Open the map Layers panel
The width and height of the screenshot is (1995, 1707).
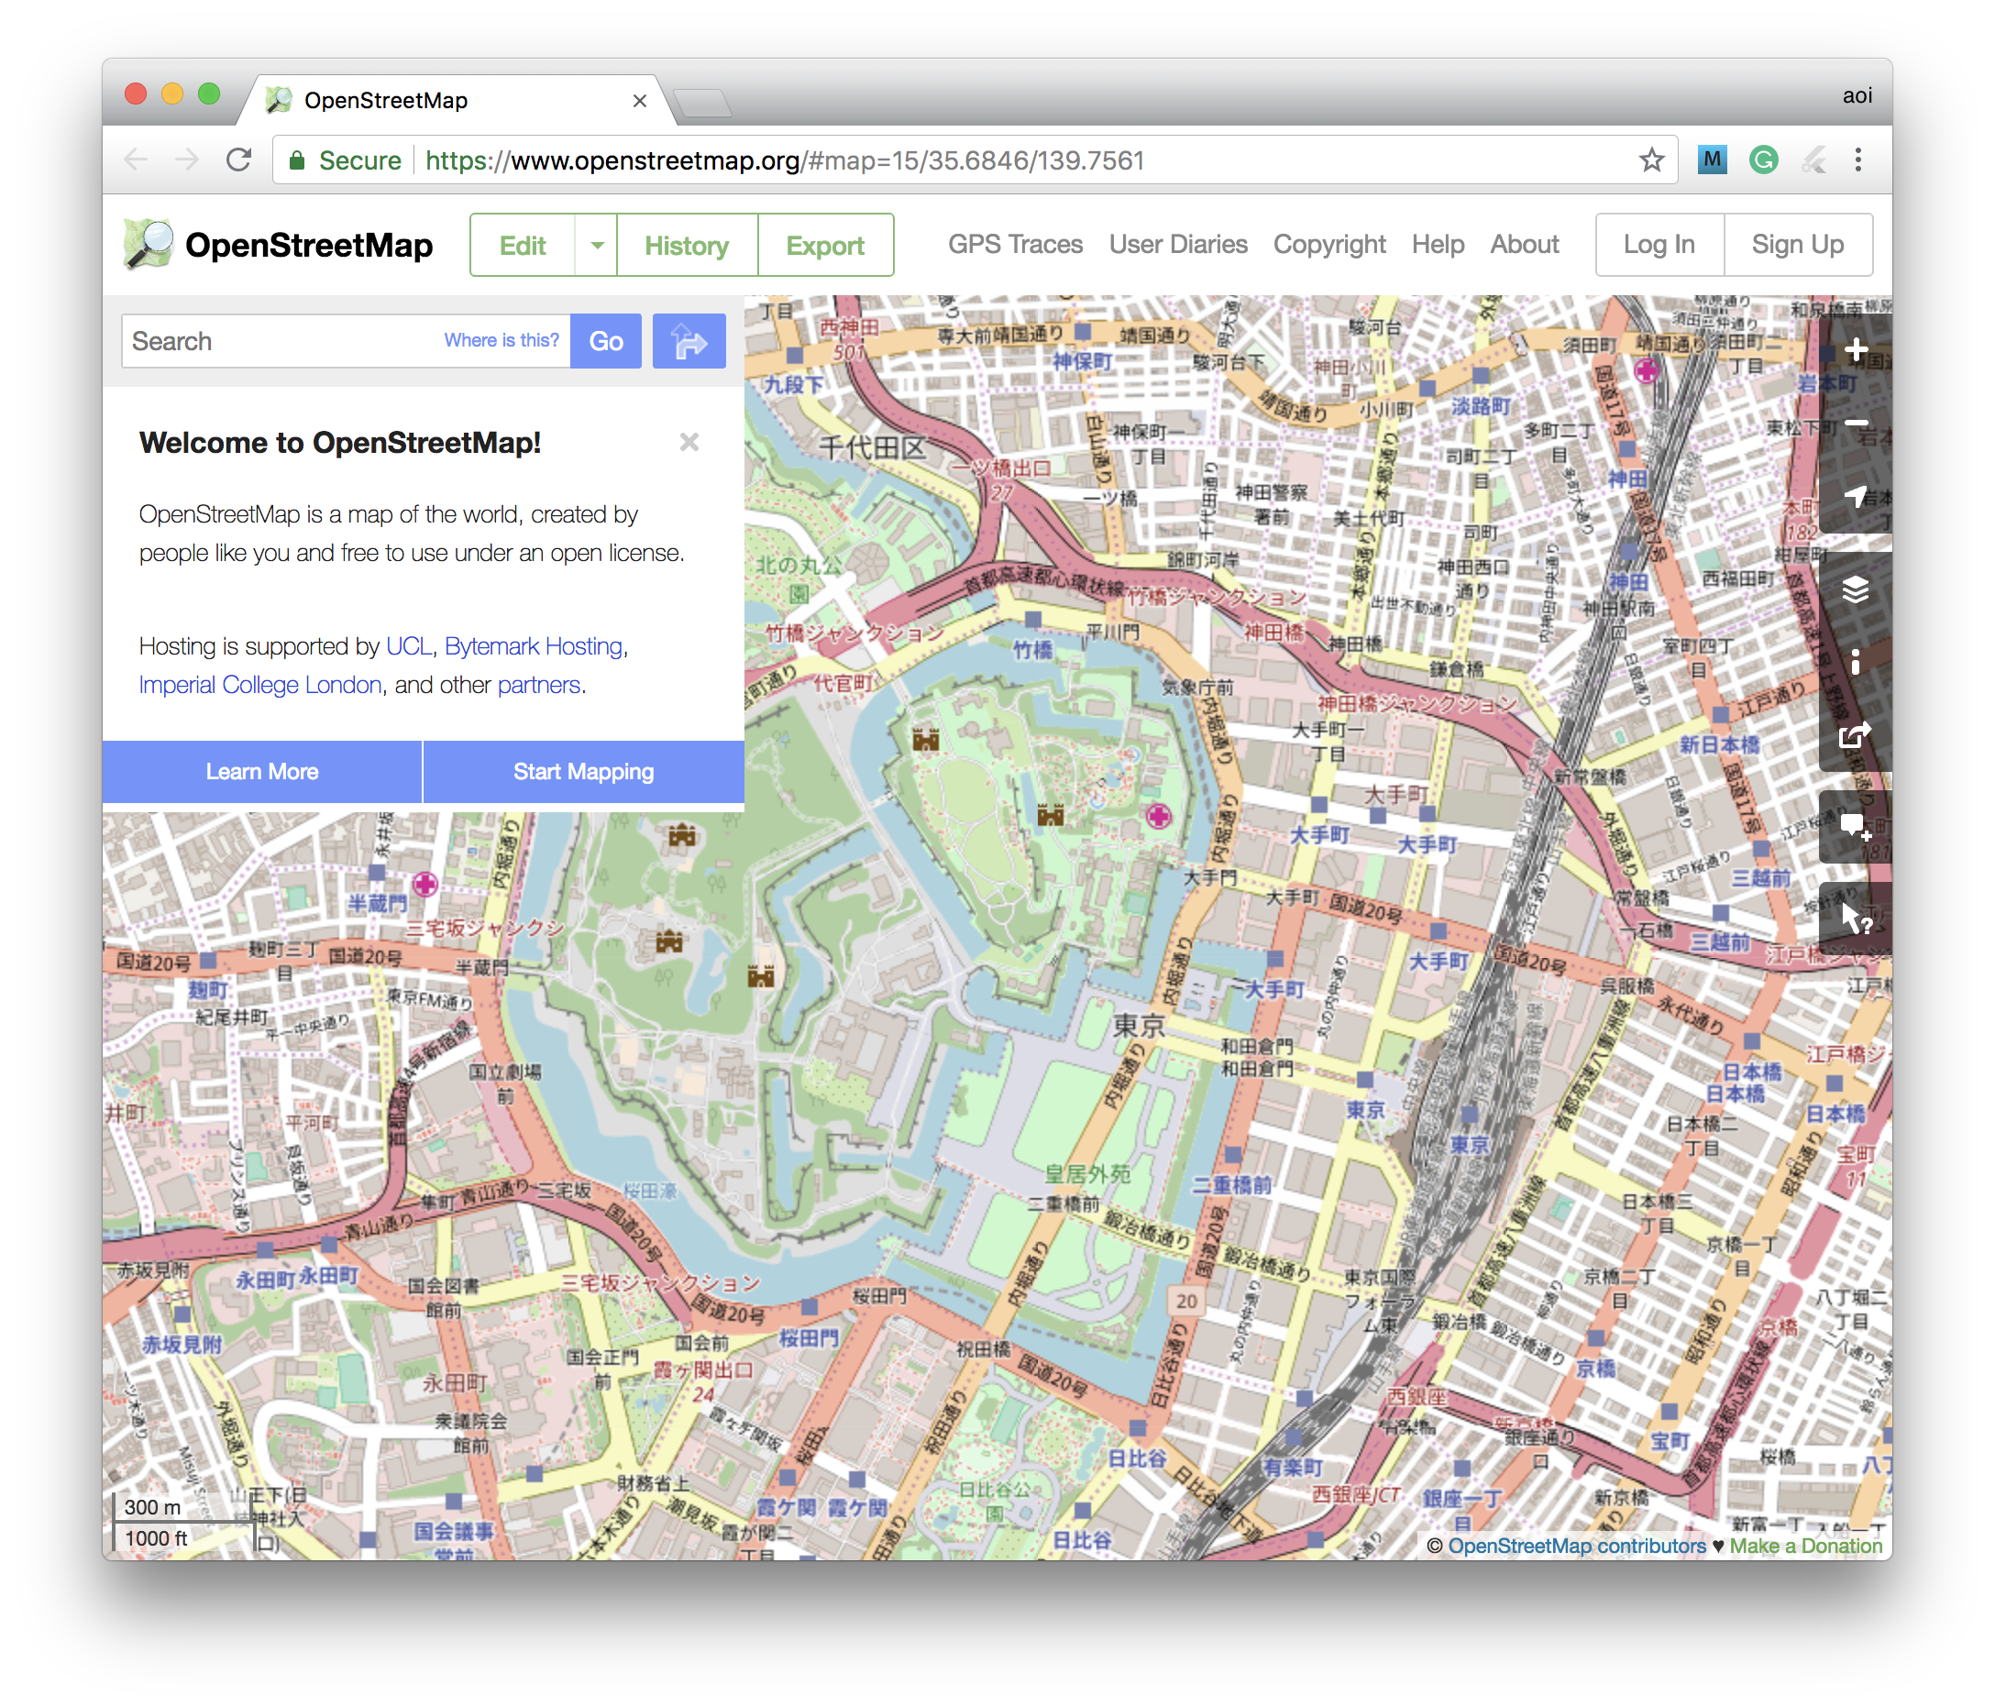(1856, 589)
